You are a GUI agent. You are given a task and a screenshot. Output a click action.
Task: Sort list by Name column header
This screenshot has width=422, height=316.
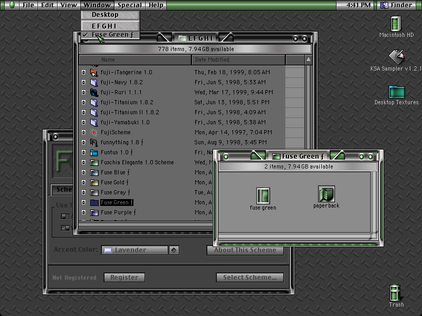[135, 60]
